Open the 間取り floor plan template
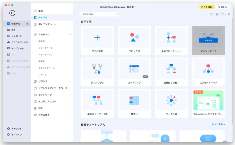The height and width of the screenshot is (145, 235). pyautogui.click(x=134, y=103)
